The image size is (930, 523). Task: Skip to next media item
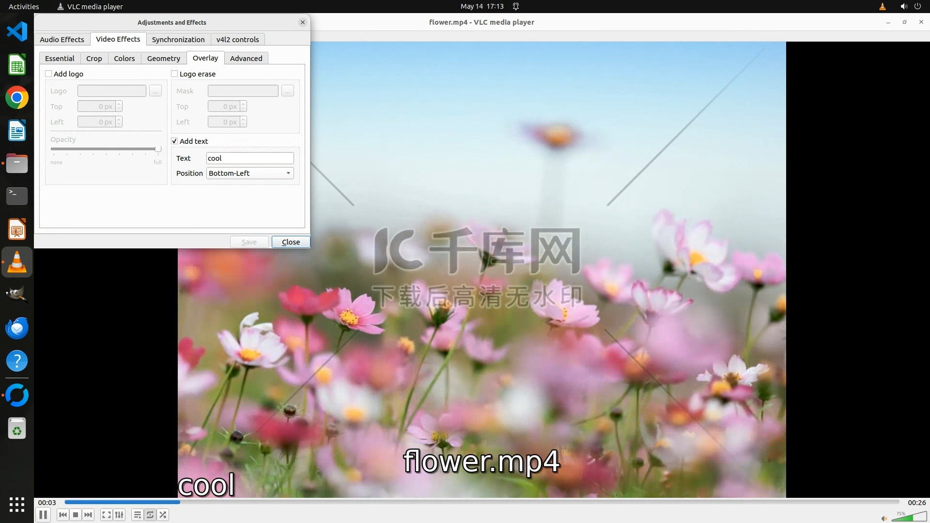(88, 515)
